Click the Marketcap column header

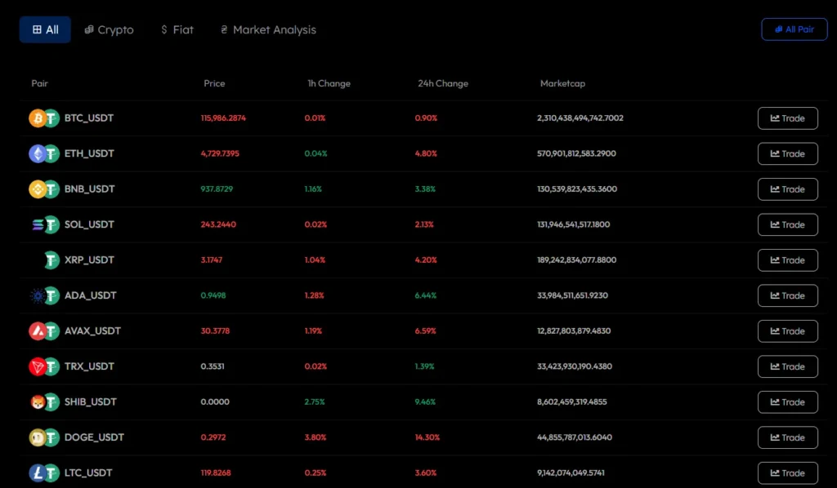(562, 83)
